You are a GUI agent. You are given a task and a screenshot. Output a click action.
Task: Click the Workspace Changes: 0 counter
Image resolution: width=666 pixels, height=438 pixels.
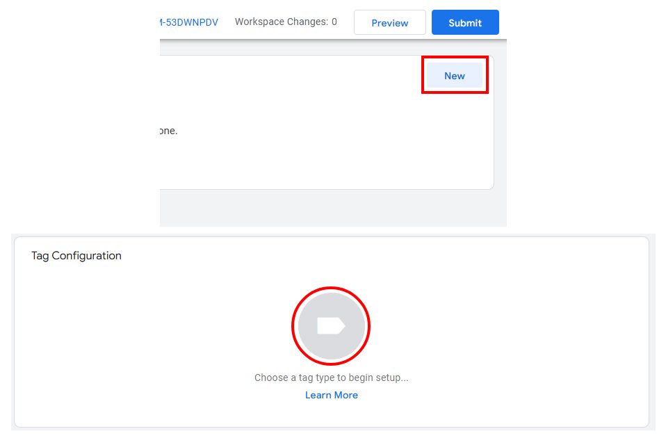click(286, 22)
